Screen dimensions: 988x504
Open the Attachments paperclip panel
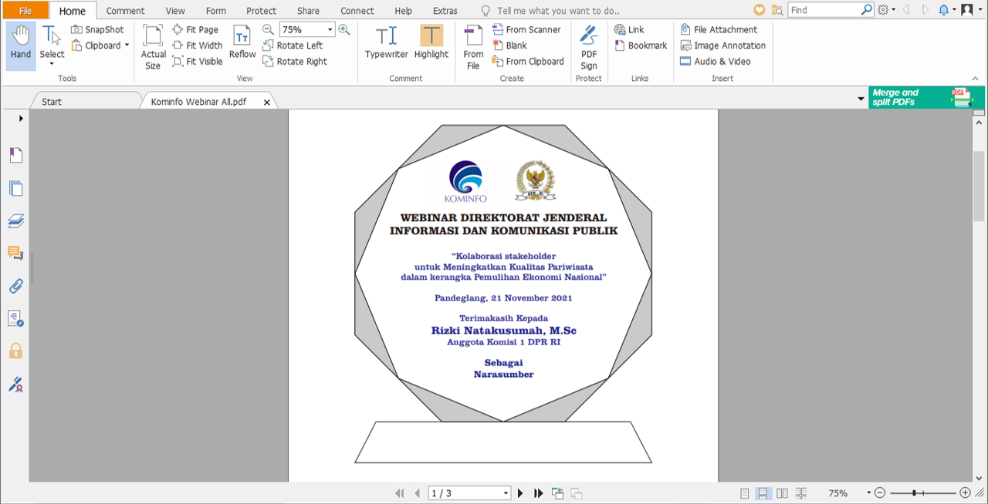[x=15, y=286]
